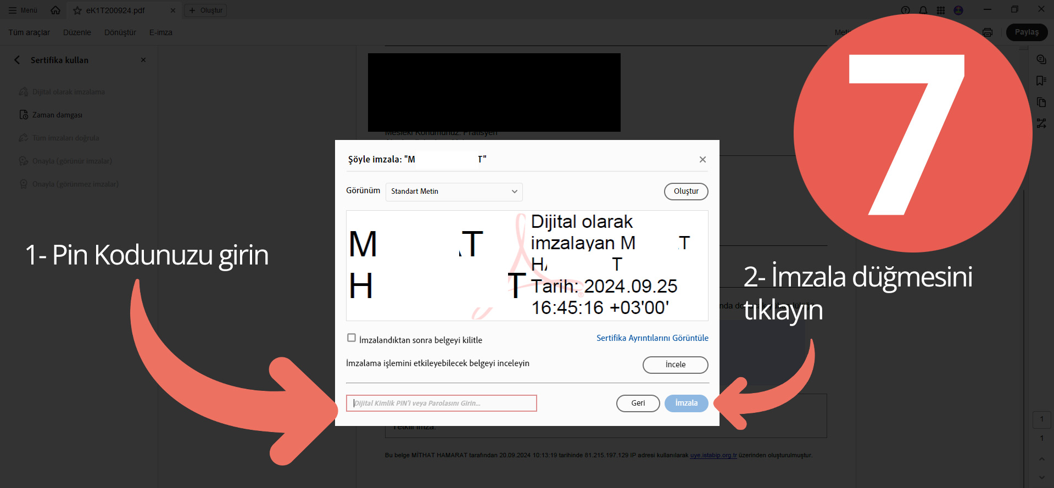Focus the Dijital Kimlik PIN input field
Viewport: 1054px width, 488px height.
tap(442, 403)
